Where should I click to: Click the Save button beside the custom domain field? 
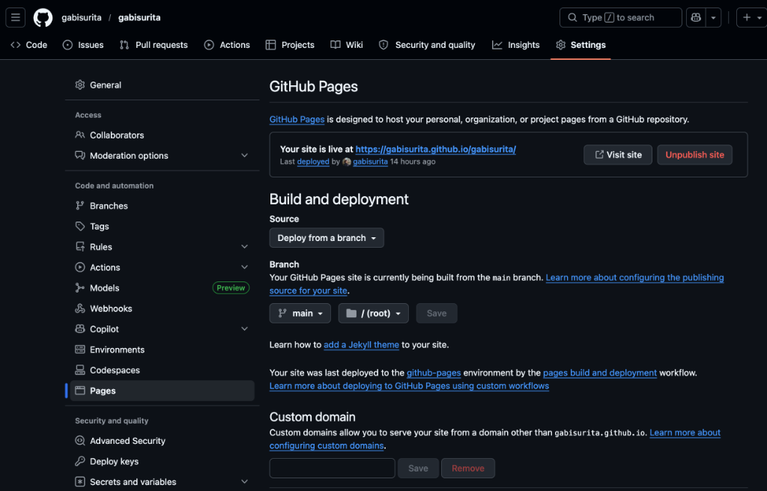(x=418, y=469)
